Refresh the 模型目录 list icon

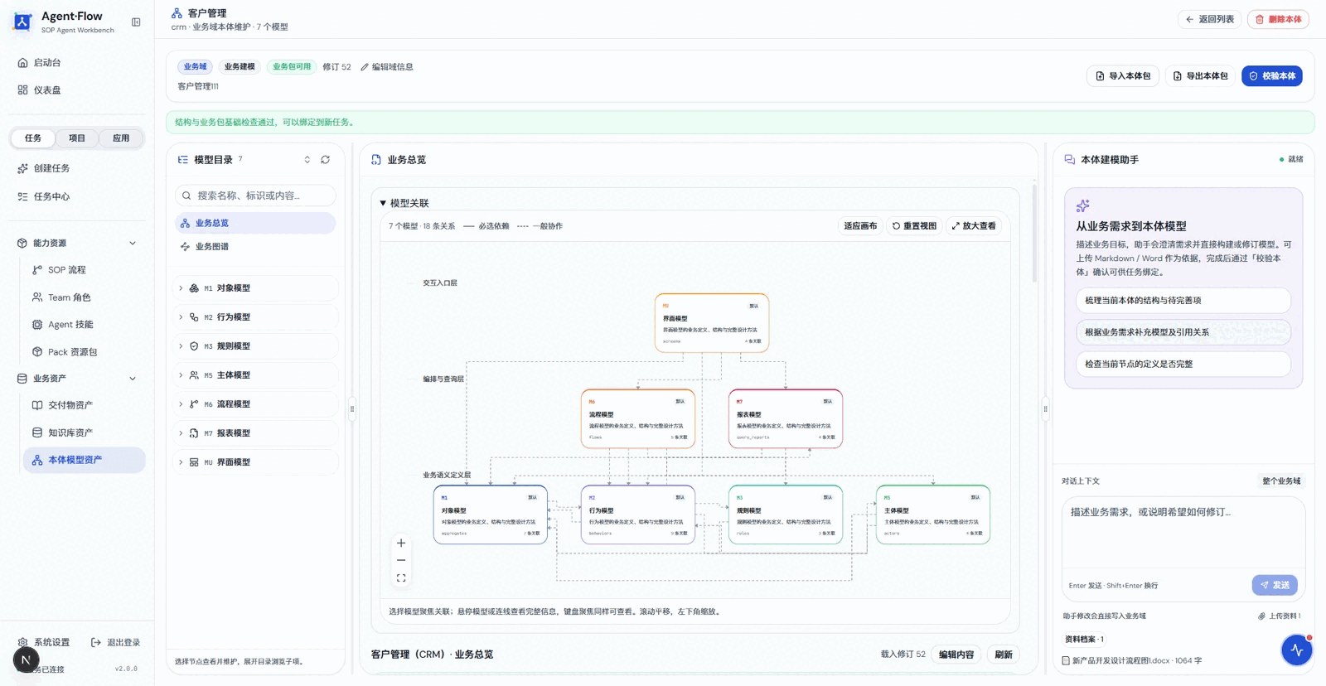(x=326, y=160)
